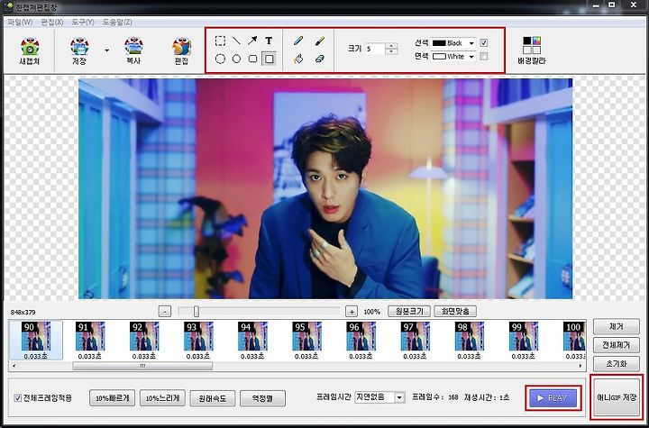Click the 배경칼라 background color icon

[532, 50]
